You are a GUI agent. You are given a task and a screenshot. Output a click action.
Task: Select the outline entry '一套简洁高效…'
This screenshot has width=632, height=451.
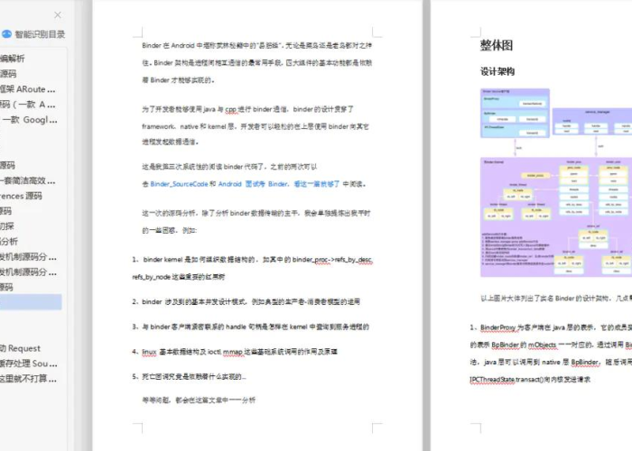[28, 180]
